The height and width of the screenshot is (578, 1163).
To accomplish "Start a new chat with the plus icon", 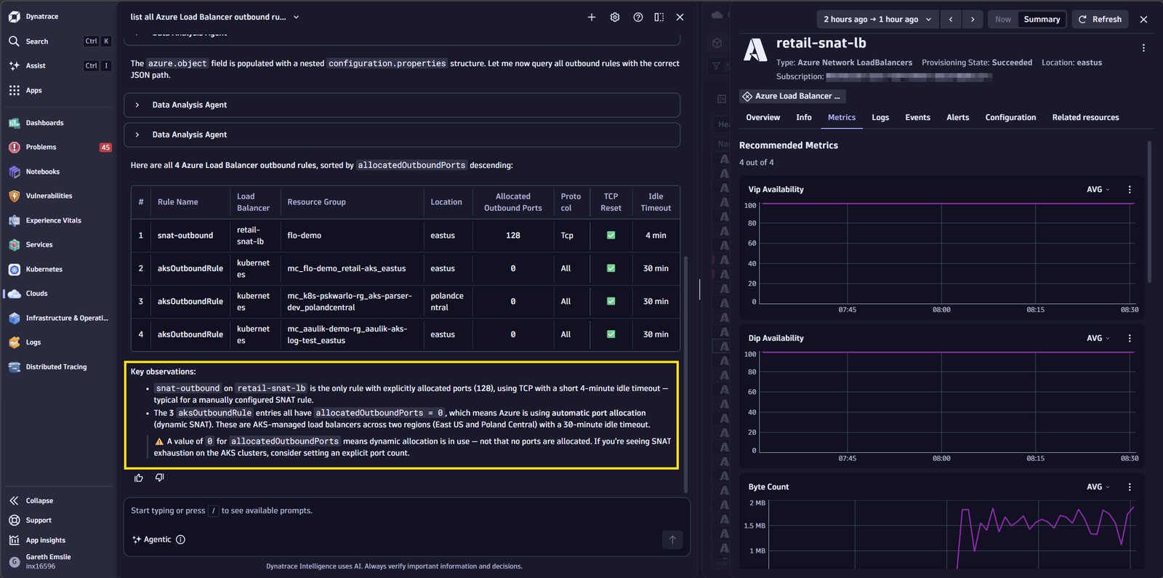I will coord(592,17).
